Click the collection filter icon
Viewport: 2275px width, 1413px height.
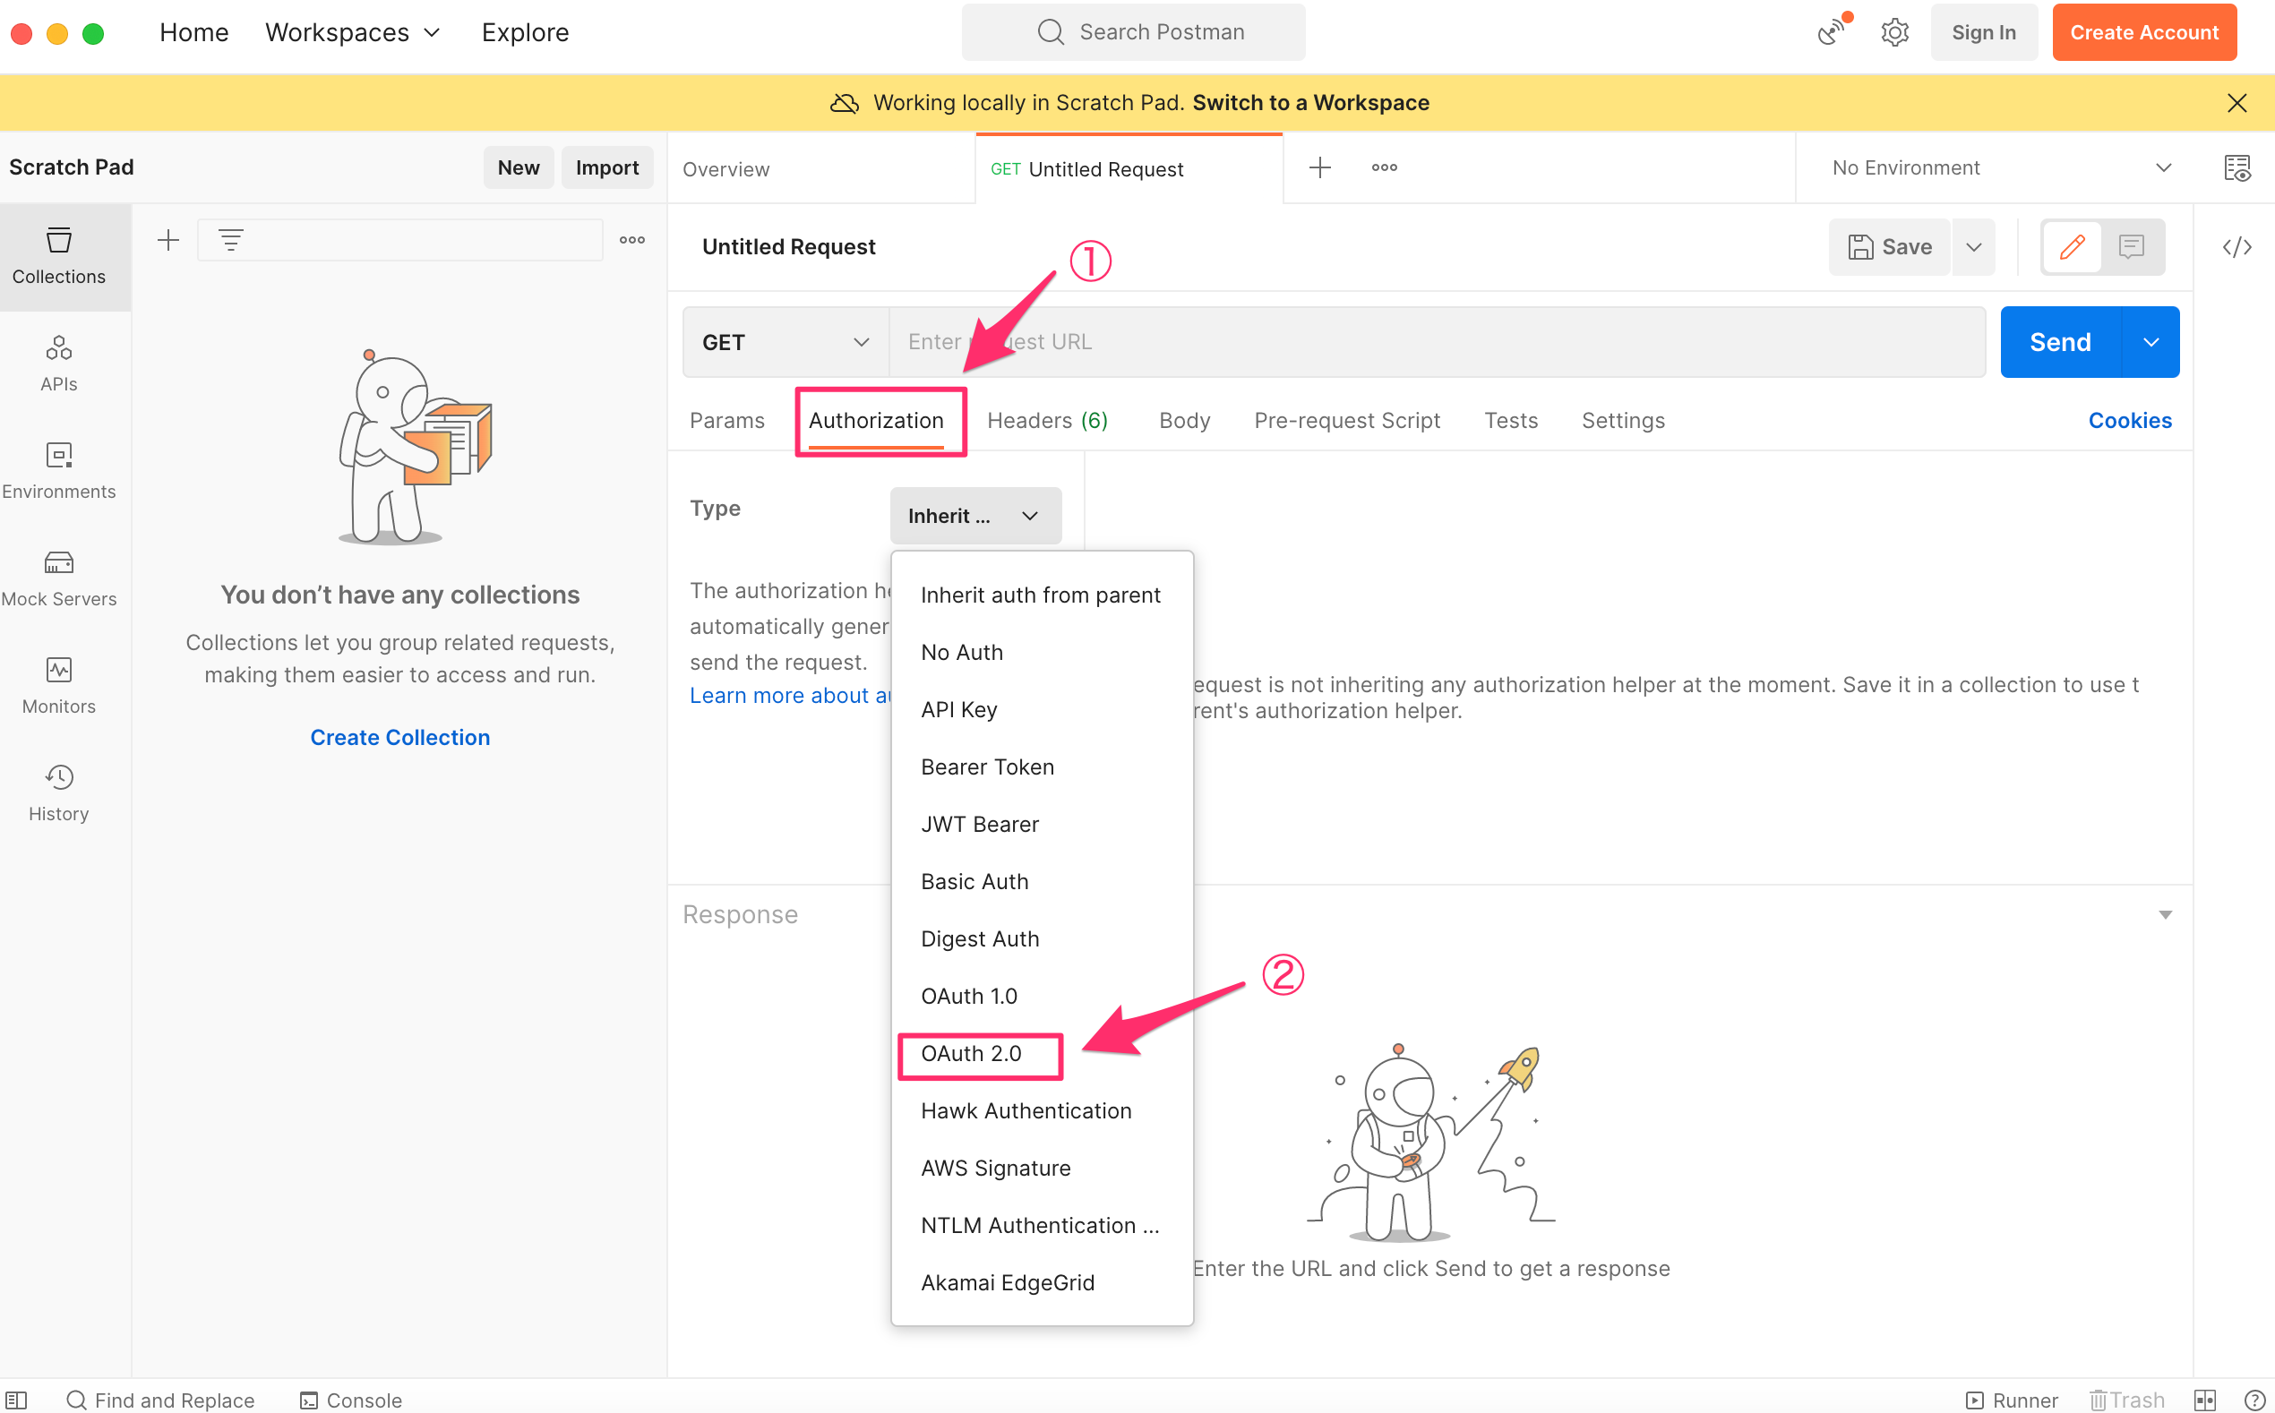click(x=231, y=240)
